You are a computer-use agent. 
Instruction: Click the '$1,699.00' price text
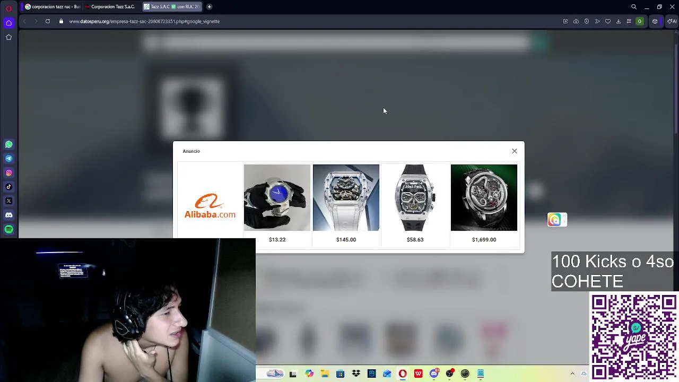pyautogui.click(x=484, y=240)
